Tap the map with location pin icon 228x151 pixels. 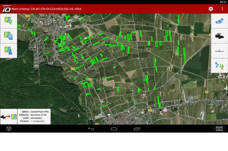click(x=8, y=21)
